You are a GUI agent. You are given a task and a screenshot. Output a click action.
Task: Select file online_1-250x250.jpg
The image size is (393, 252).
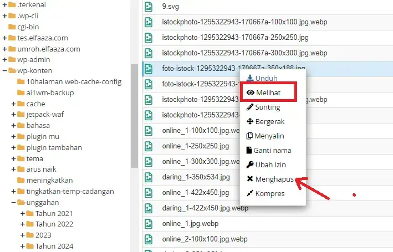(196, 146)
